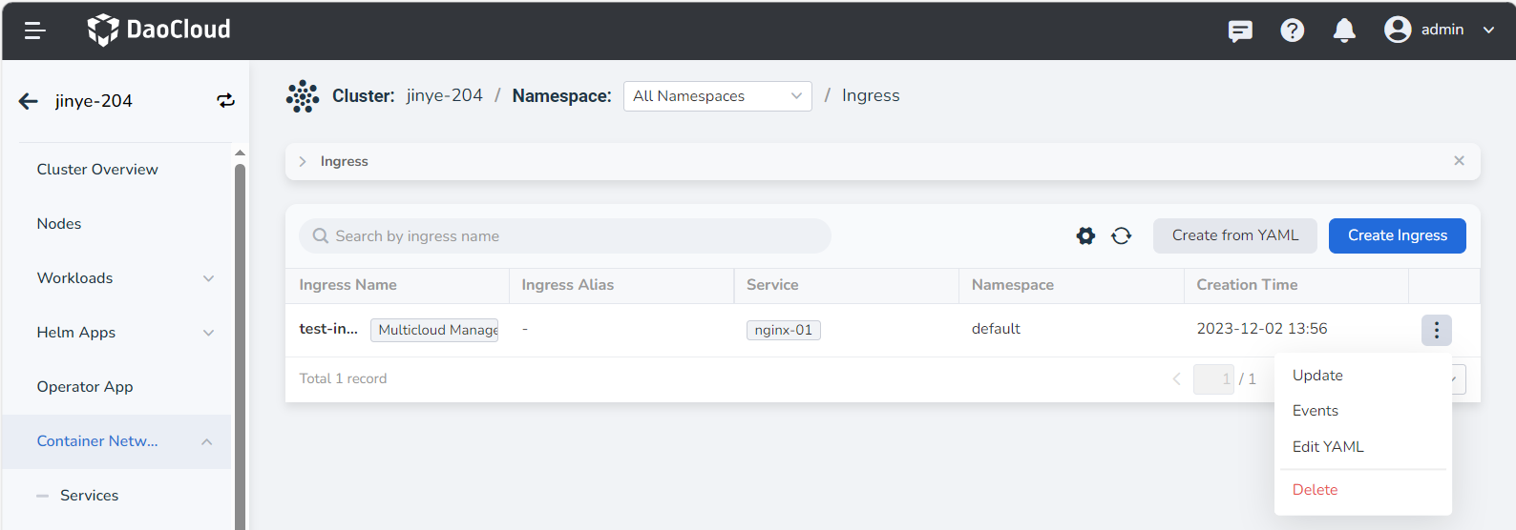Refresh the ingress list
The height and width of the screenshot is (530, 1516).
click(1121, 235)
